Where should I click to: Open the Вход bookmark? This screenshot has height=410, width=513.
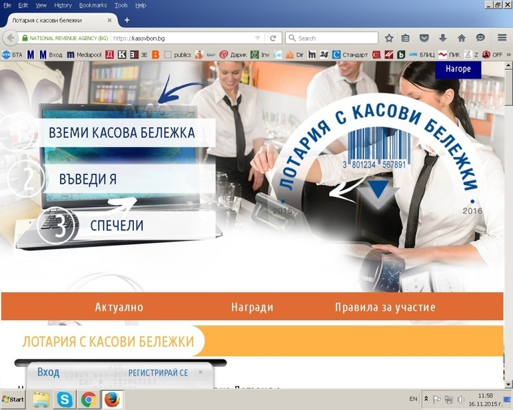[x=51, y=55]
